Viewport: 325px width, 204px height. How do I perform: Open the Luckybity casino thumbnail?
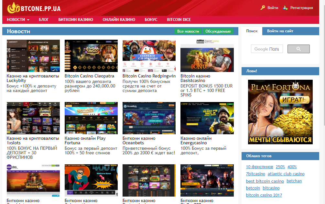[x=33, y=56]
